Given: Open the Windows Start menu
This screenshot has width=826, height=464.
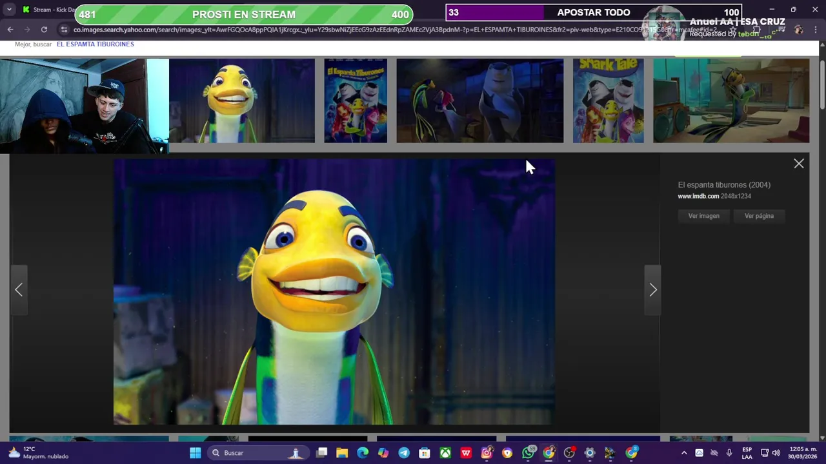Looking at the screenshot, I should pyautogui.click(x=195, y=453).
